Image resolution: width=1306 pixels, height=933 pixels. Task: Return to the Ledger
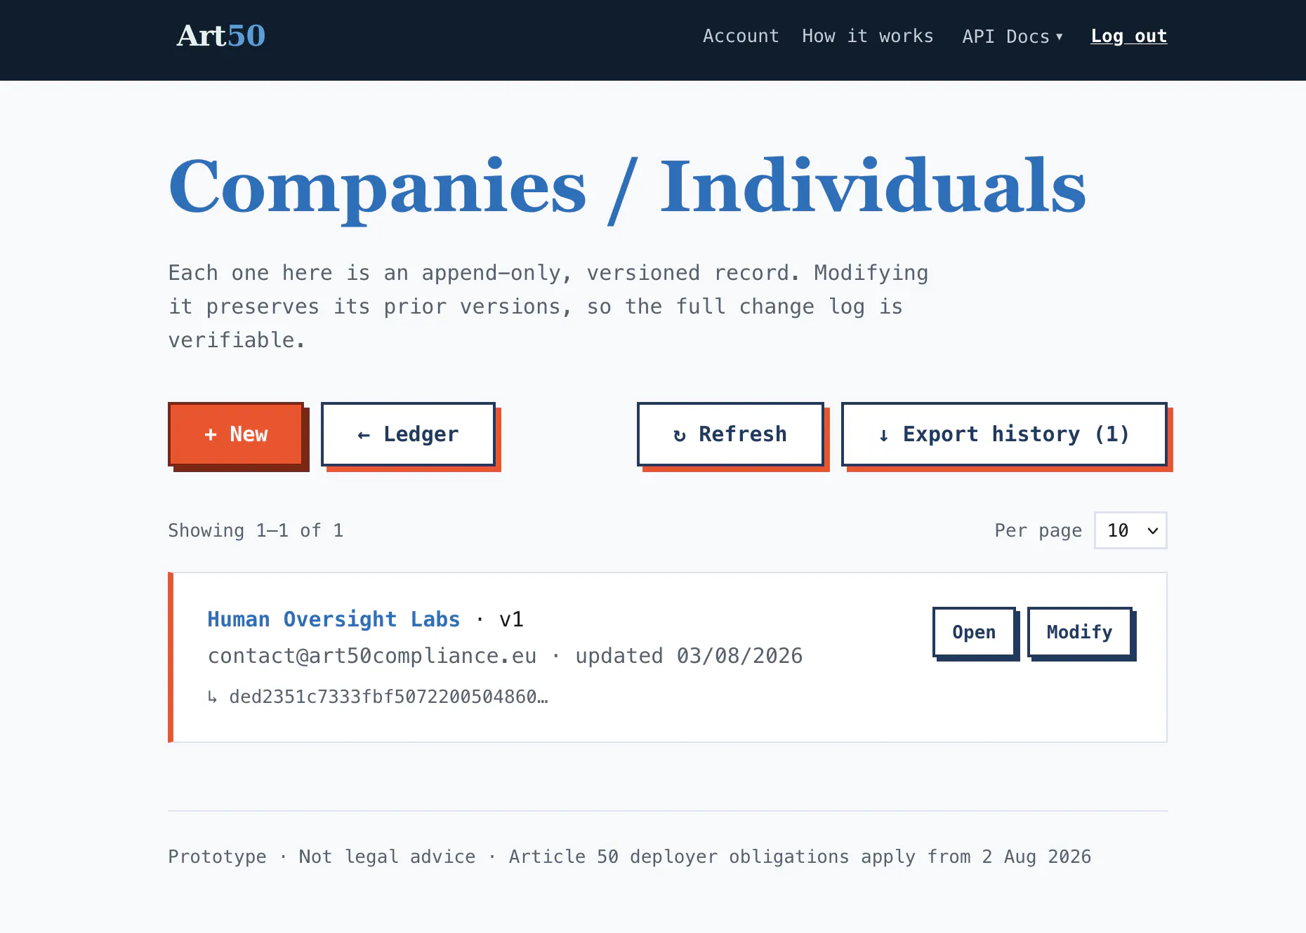(x=408, y=434)
